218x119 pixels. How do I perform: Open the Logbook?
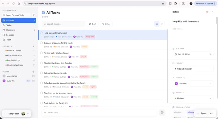pyautogui.click(x=19, y=35)
